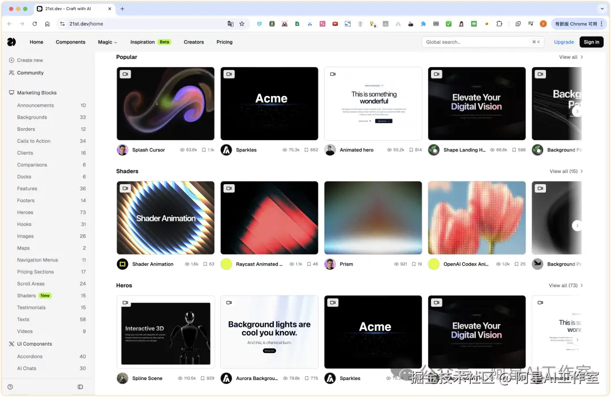The image size is (611, 397).
Task: Bookmark this page with star icon
Action: (242, 24)
